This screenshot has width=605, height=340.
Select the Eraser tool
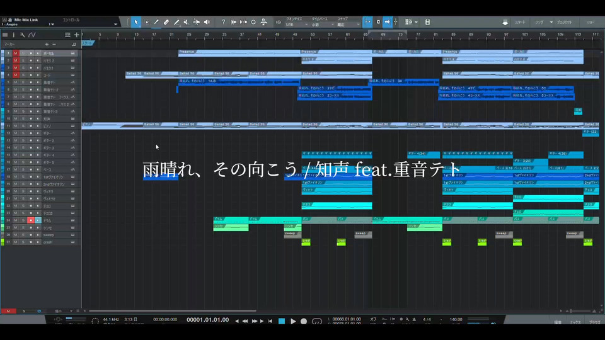point(166,22)
